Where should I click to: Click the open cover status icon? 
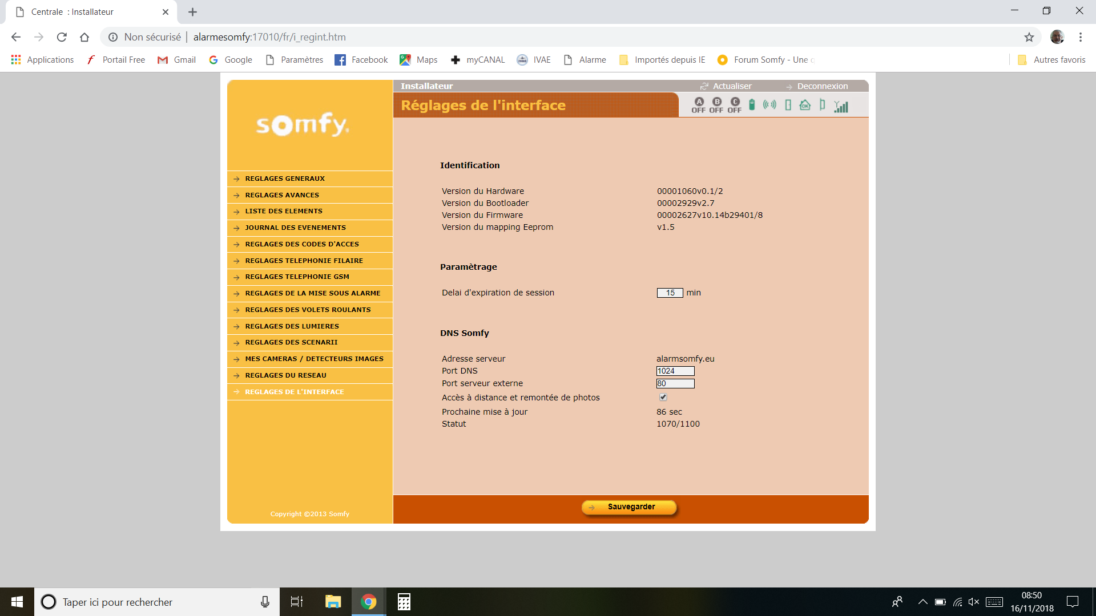pos(822,105)
